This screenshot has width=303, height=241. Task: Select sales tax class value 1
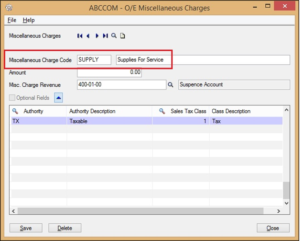point(181,121)
